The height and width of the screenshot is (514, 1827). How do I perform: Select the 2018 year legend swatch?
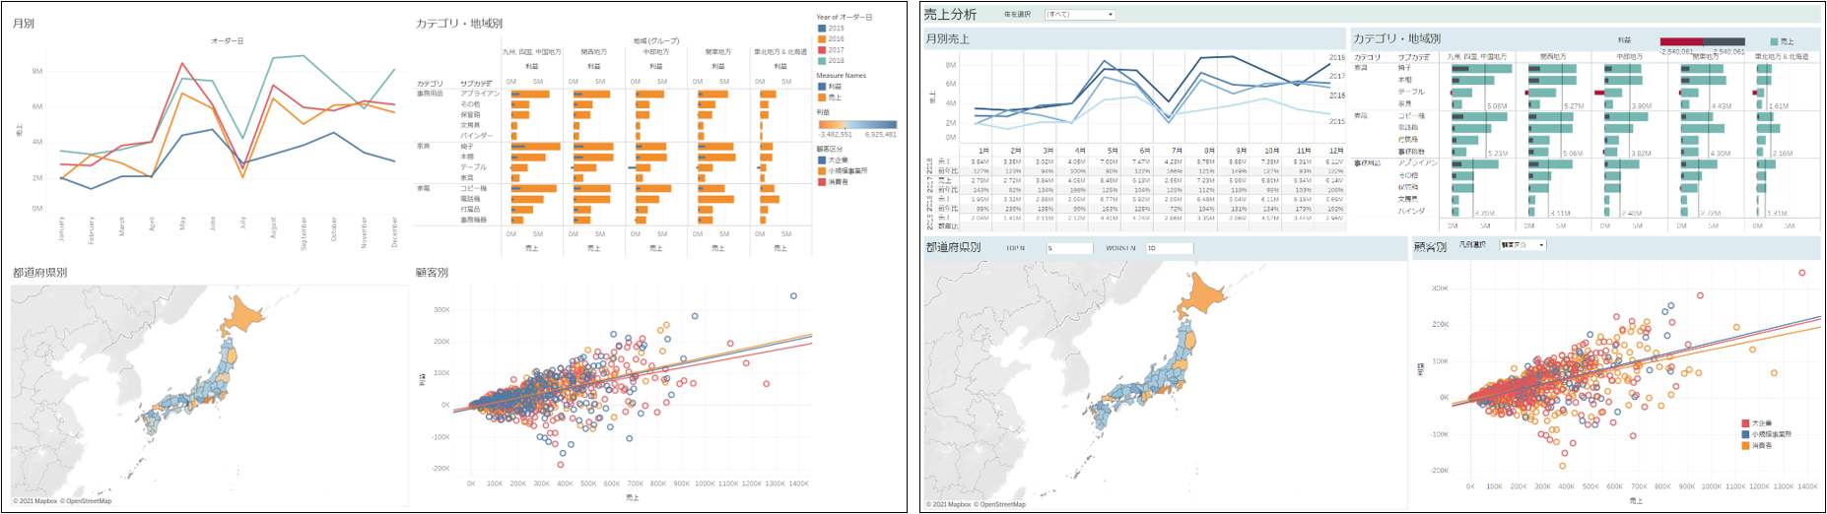(823, 61)
